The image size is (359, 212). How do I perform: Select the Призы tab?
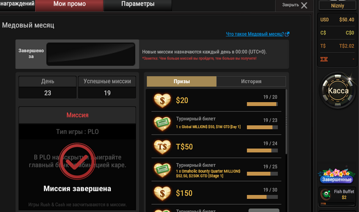coord(182,82)
